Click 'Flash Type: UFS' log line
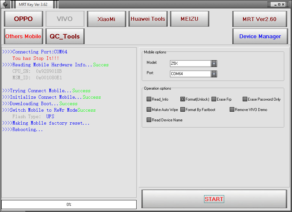The width and height of the screenshot is (292, 212). [33, 117]
